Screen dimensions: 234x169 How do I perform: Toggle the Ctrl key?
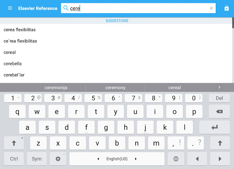pos(14,159)
